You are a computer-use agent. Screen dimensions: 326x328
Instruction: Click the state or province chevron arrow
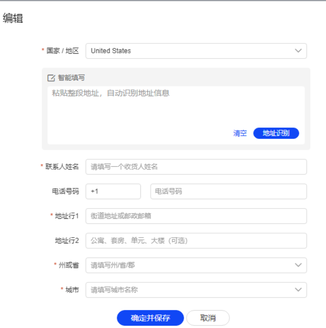pos(298,265)
